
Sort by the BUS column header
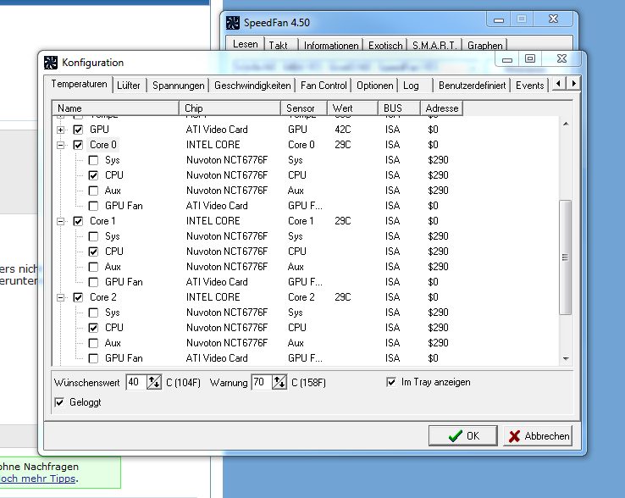point(400,108)
